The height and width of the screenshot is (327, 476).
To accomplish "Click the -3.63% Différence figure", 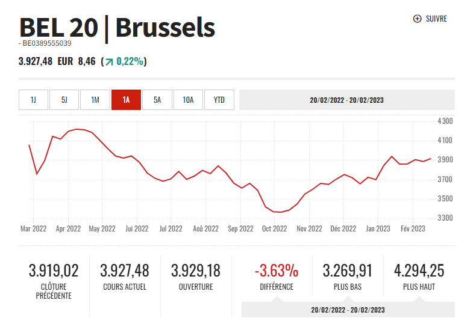I will (276, 270).
